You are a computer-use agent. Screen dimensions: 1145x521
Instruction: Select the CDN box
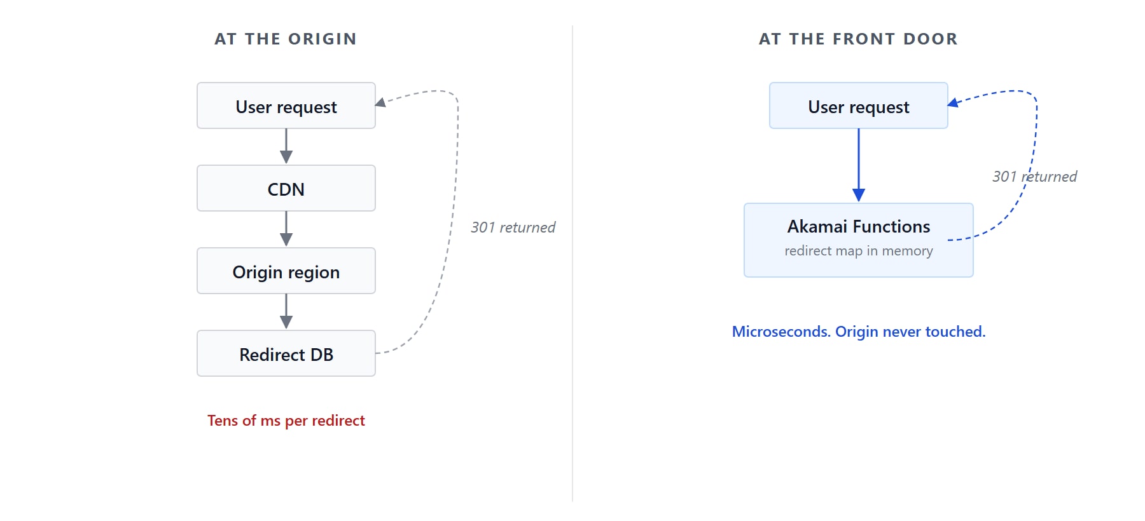tap(286, 188)
